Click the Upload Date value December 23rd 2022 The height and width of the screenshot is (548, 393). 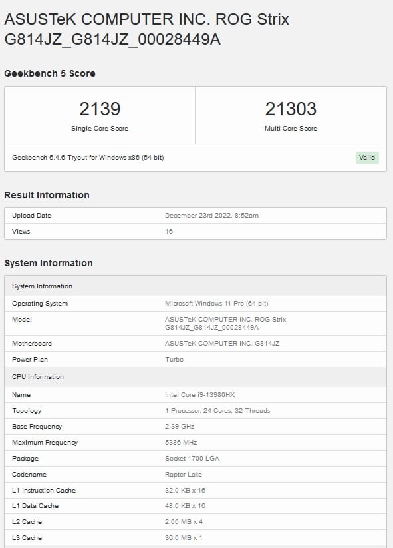point(212,216)
